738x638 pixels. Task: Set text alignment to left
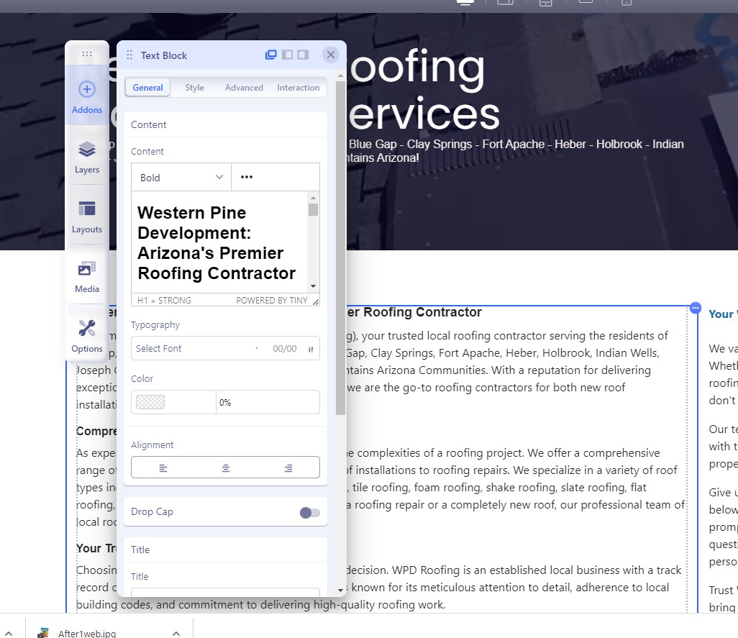pyautogui.click(x=163, y=468)
